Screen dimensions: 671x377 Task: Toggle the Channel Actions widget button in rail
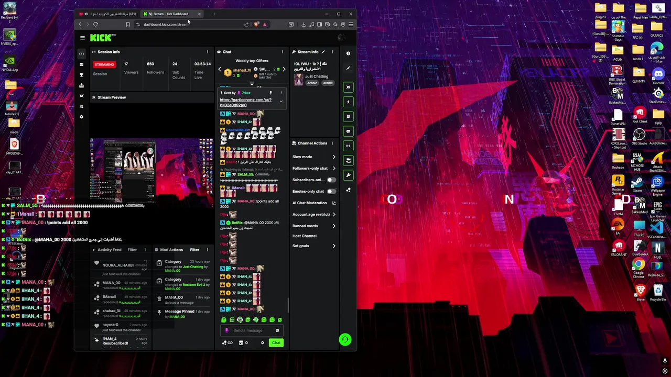348,160
